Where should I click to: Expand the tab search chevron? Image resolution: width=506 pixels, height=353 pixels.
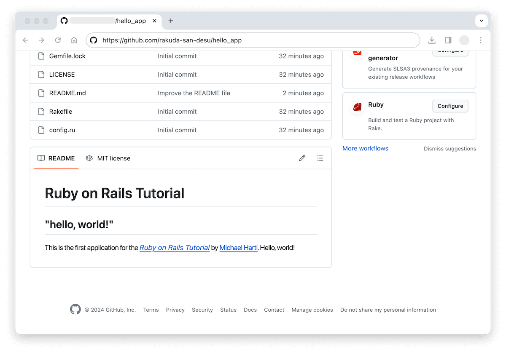tap(481, 21)
